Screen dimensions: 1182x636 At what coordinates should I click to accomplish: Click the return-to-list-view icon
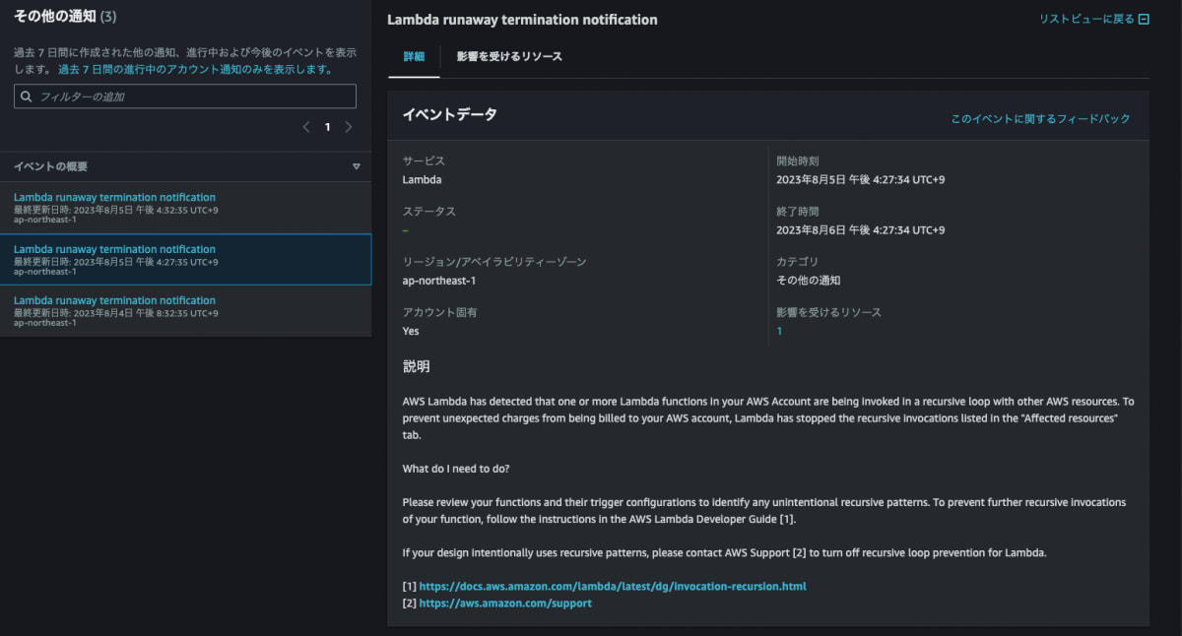pyautogui.click(x=1144, y=19)
